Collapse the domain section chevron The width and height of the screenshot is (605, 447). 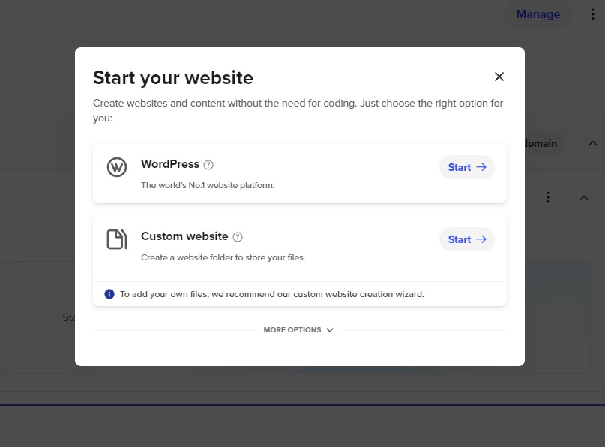point(593,143)
